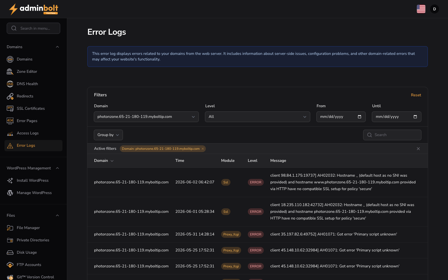Viewport: 448px width, 280px height.
Task: Open the Error Pages menu entry
Action: 33,121
